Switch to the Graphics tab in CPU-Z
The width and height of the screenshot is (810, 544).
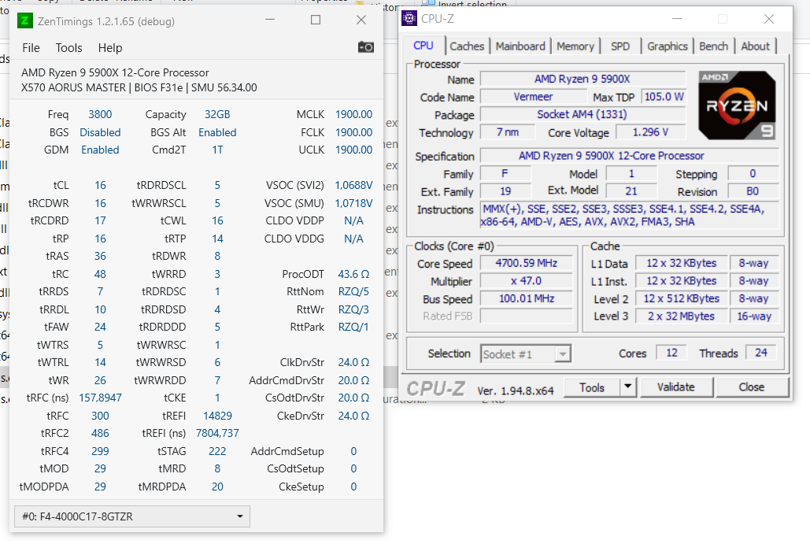point(668,46)
